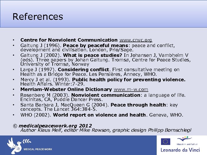Click 'Nonviolent communication' title
The image size is (207, 155).
coord(106,95)
